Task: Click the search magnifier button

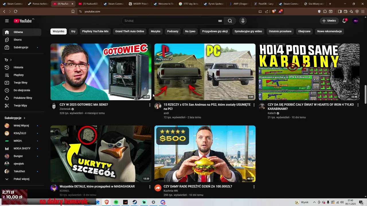Action: 230,21
